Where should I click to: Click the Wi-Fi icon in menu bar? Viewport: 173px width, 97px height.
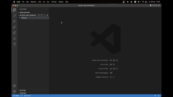pyautogui.click(x=143, y=2)
